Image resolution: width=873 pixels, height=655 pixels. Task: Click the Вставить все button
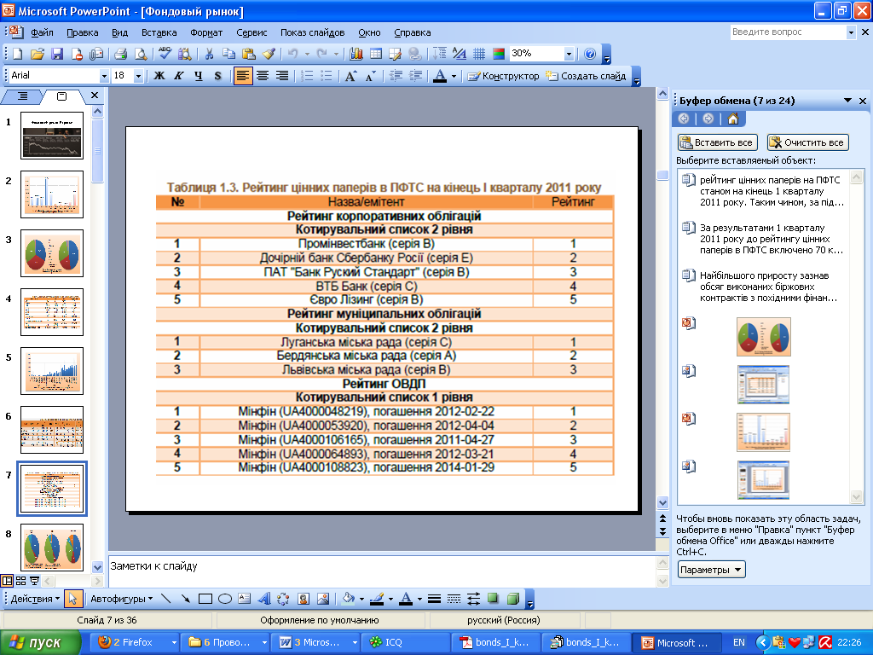click(x=716, y=142)
